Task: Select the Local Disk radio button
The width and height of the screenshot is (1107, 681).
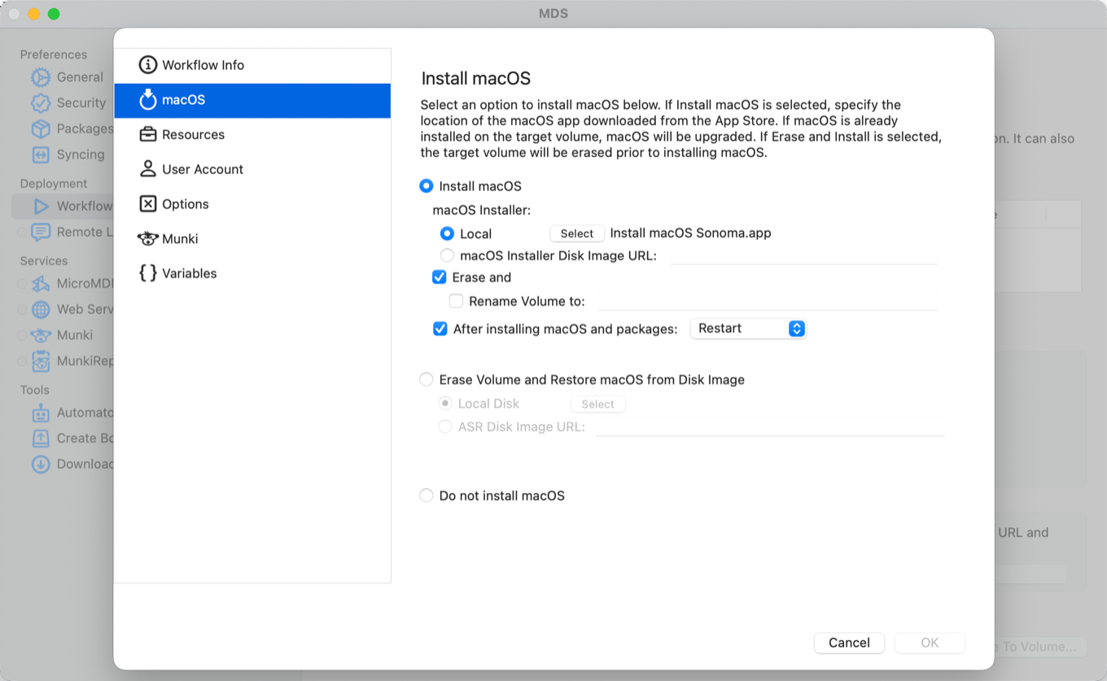Action: (x=445, y=404)
